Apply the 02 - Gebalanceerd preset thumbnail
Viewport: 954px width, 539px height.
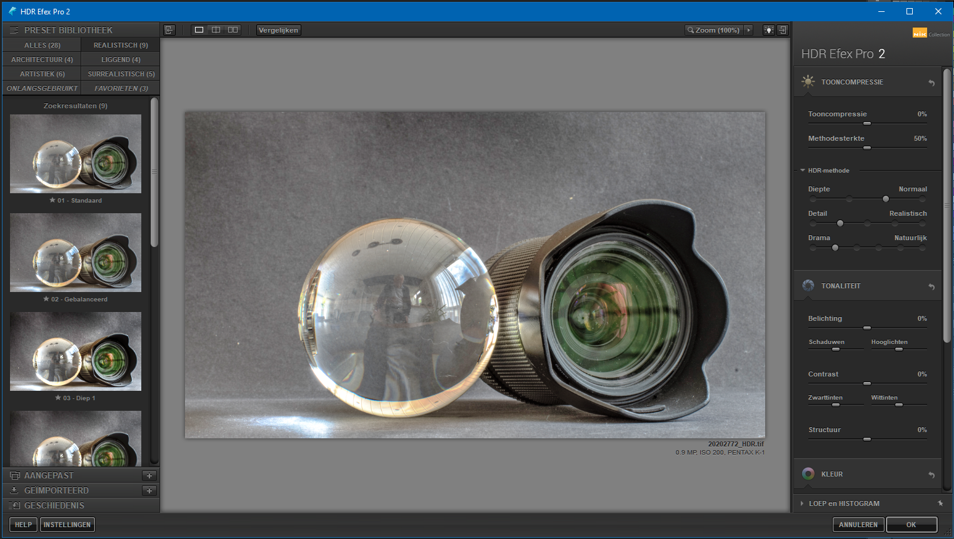[x=76, y=253]
